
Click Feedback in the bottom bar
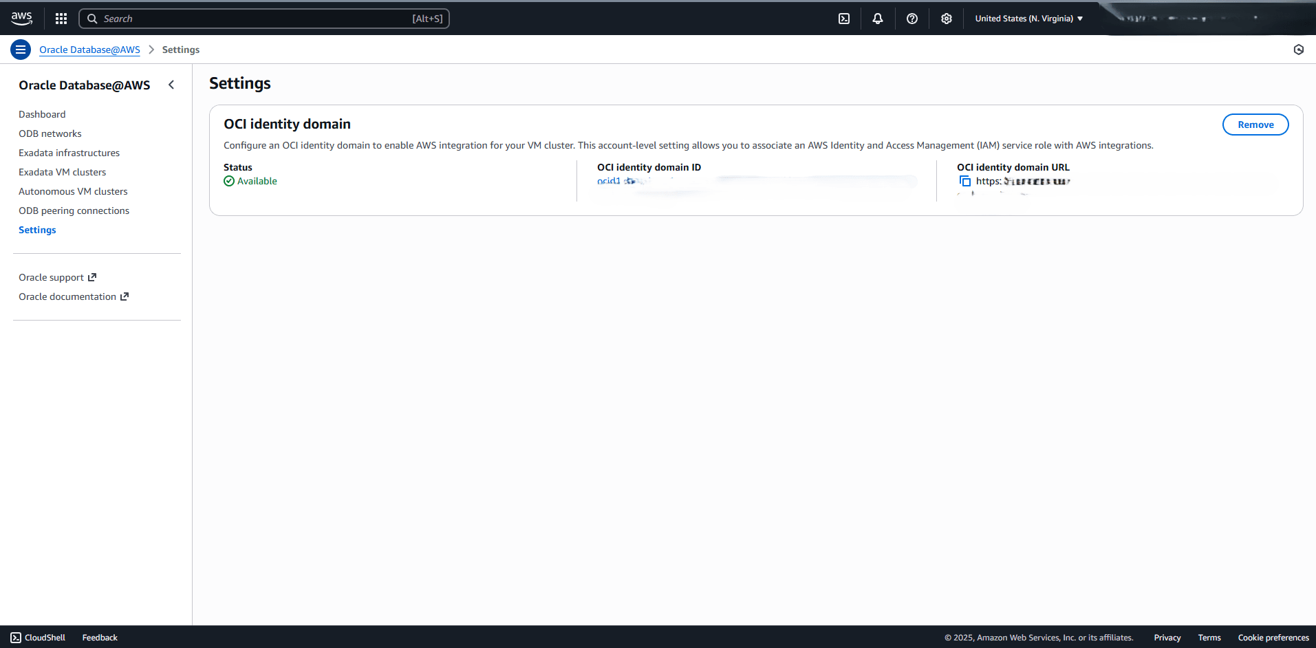tap(99, 637)
